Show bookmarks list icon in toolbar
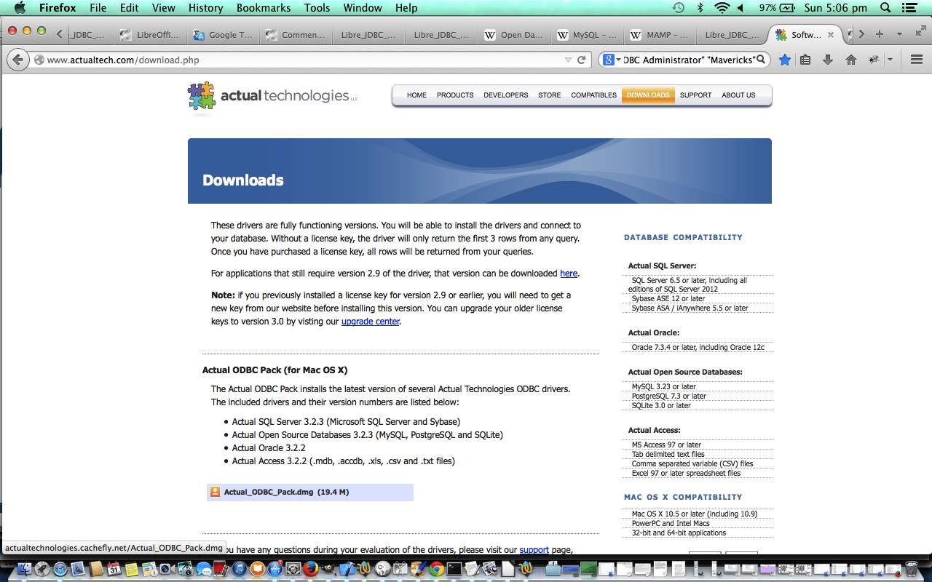Image resolution: width=932 pixels, height=582 pixels. click(x=805, y=60)
